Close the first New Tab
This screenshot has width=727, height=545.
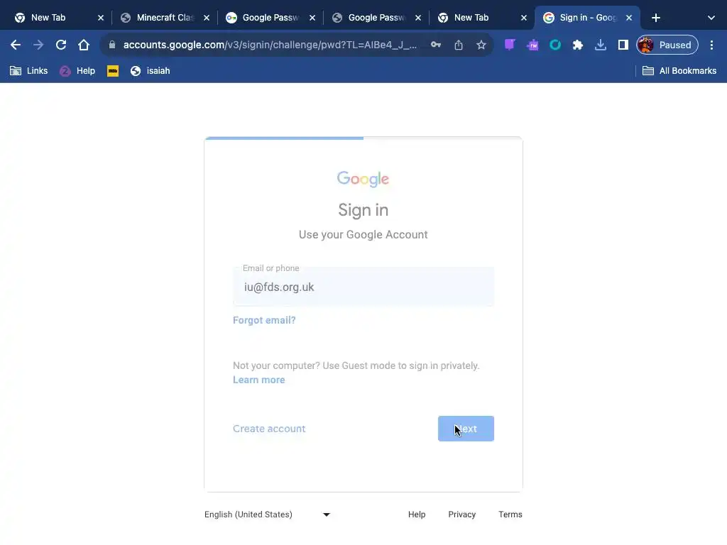coord(101,18)
